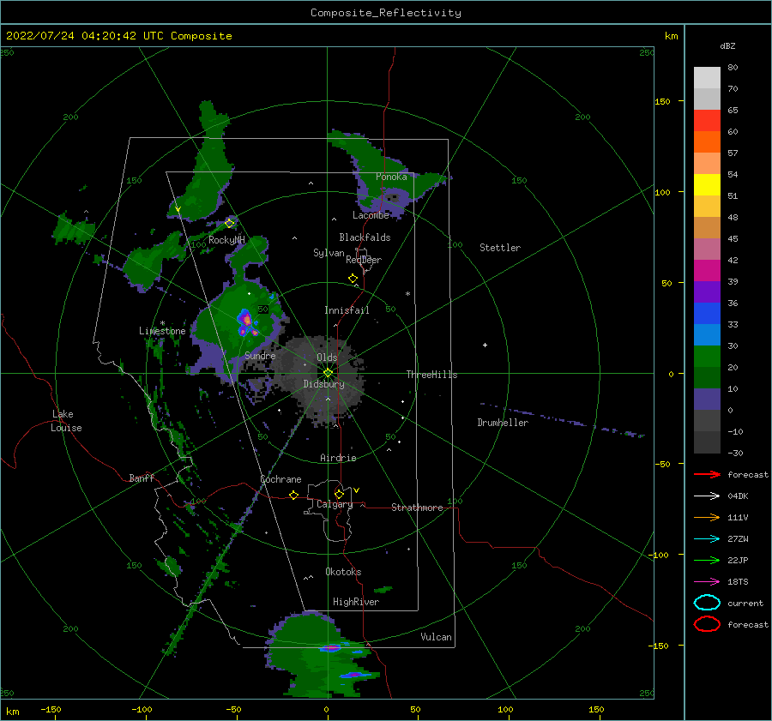Click the orange 111V arrow icon
Viewport: 772px width, 721px height.
707,517
